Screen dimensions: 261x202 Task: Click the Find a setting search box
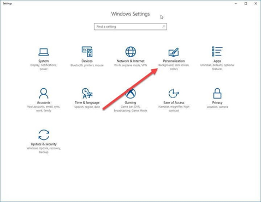coord(130,27)
